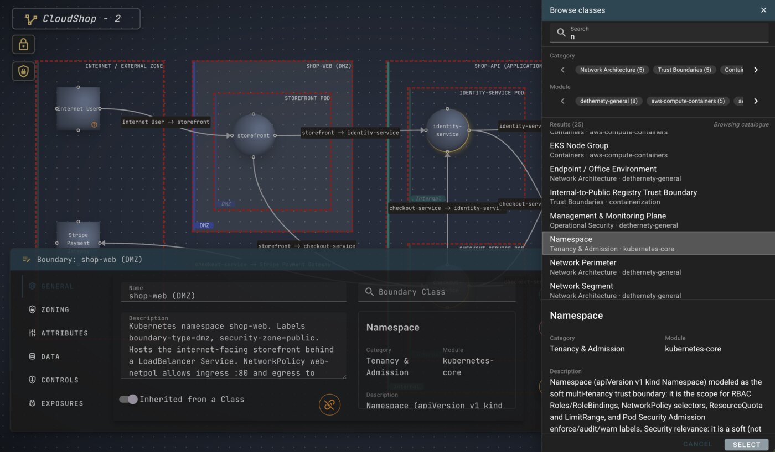The image size is (775, 452).
Task: Click the lock icon button below CloudShop title
Action: click(23, 45)
